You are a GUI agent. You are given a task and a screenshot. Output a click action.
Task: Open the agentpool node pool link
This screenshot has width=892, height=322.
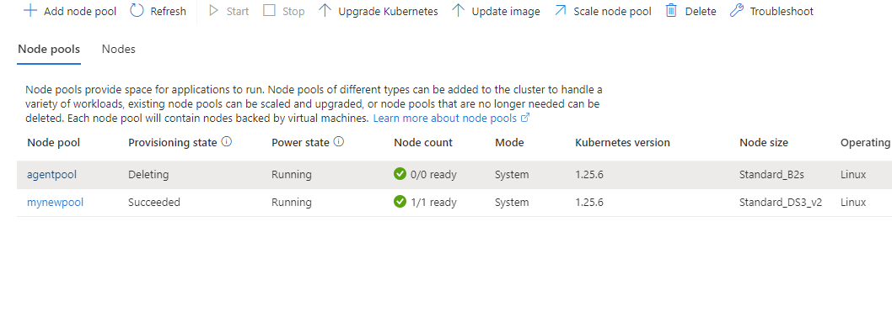(x=51, y=175)
